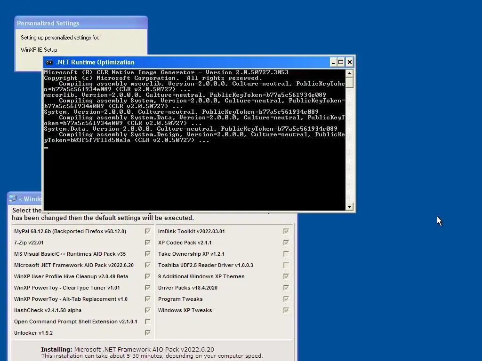Toggle ClearType Tuner v1.01 checkbox

coord(148,288)
